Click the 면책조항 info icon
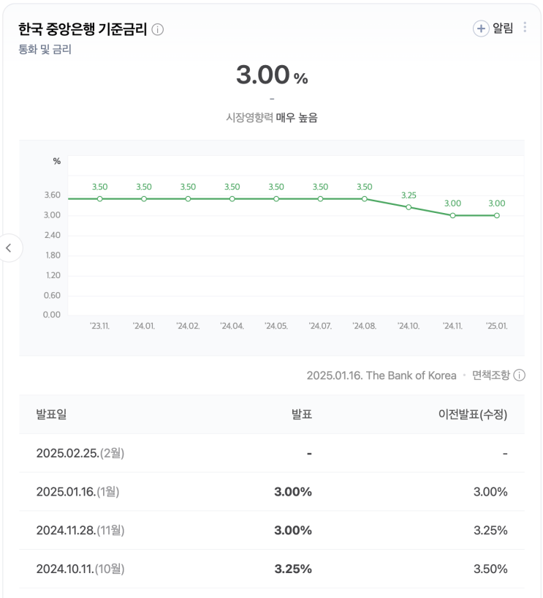Viewport: 543px width, 598px height. (520, 375)
